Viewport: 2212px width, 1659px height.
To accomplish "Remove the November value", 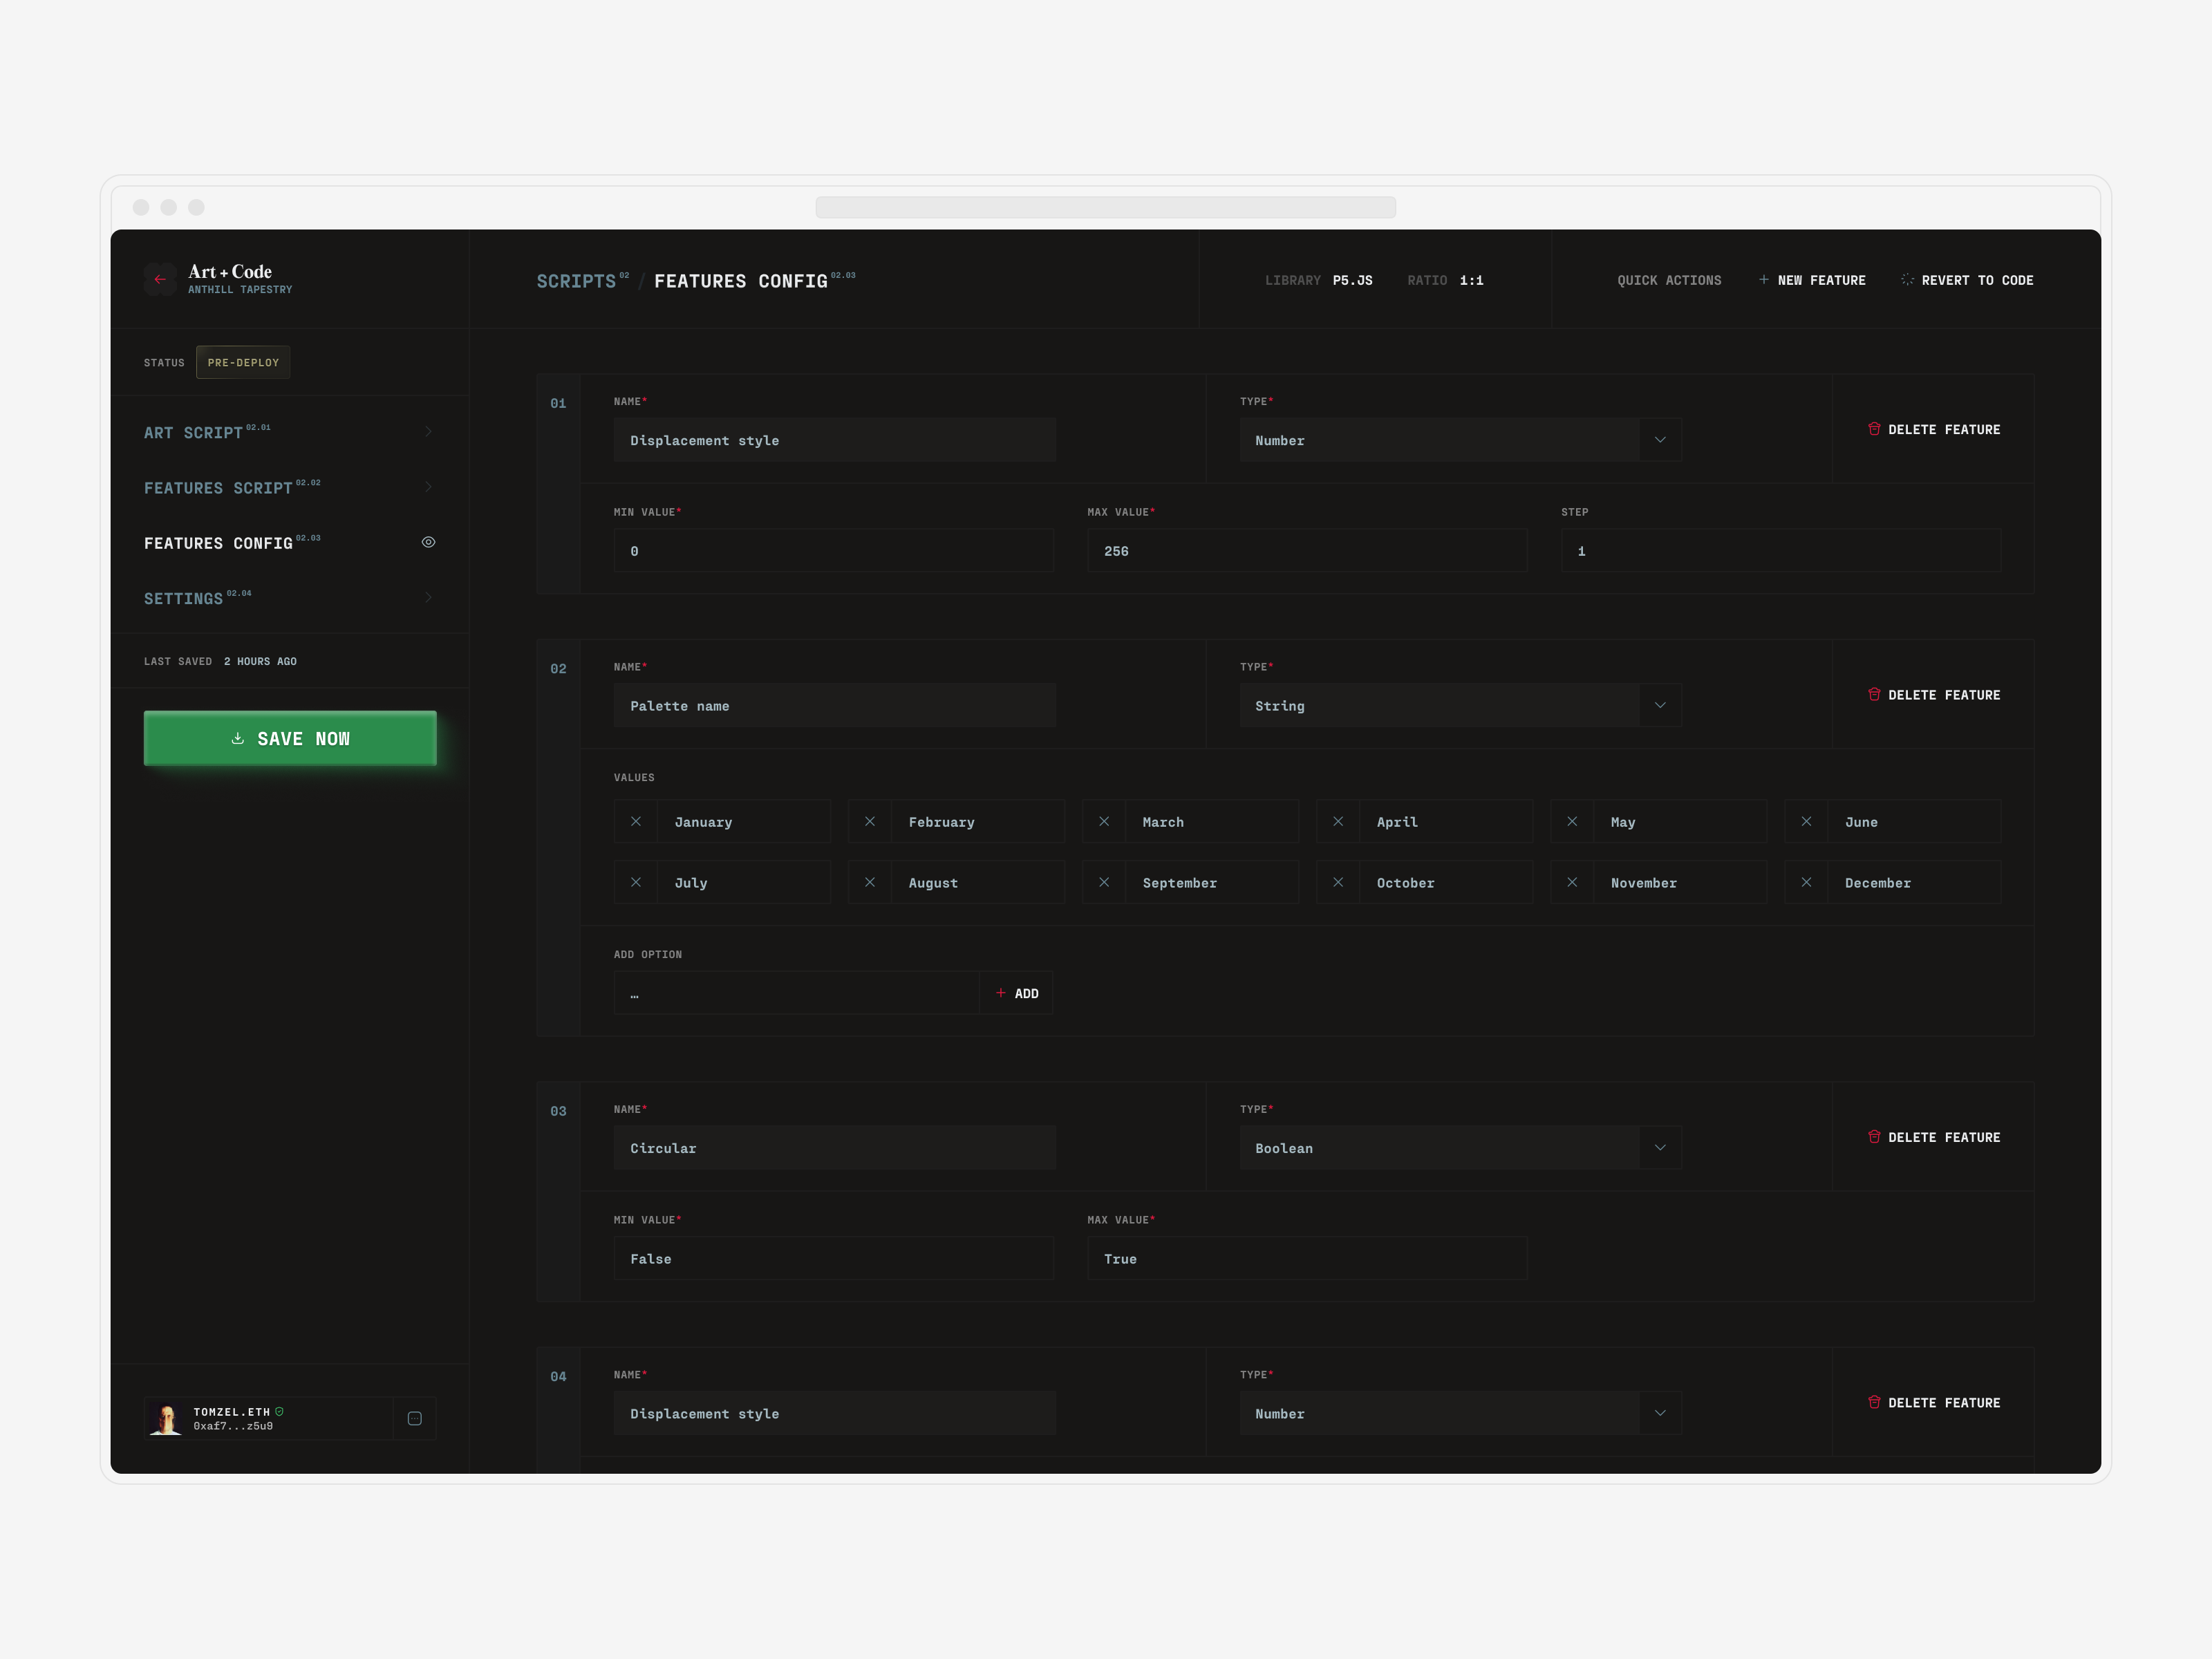I will pos(1572,882).
